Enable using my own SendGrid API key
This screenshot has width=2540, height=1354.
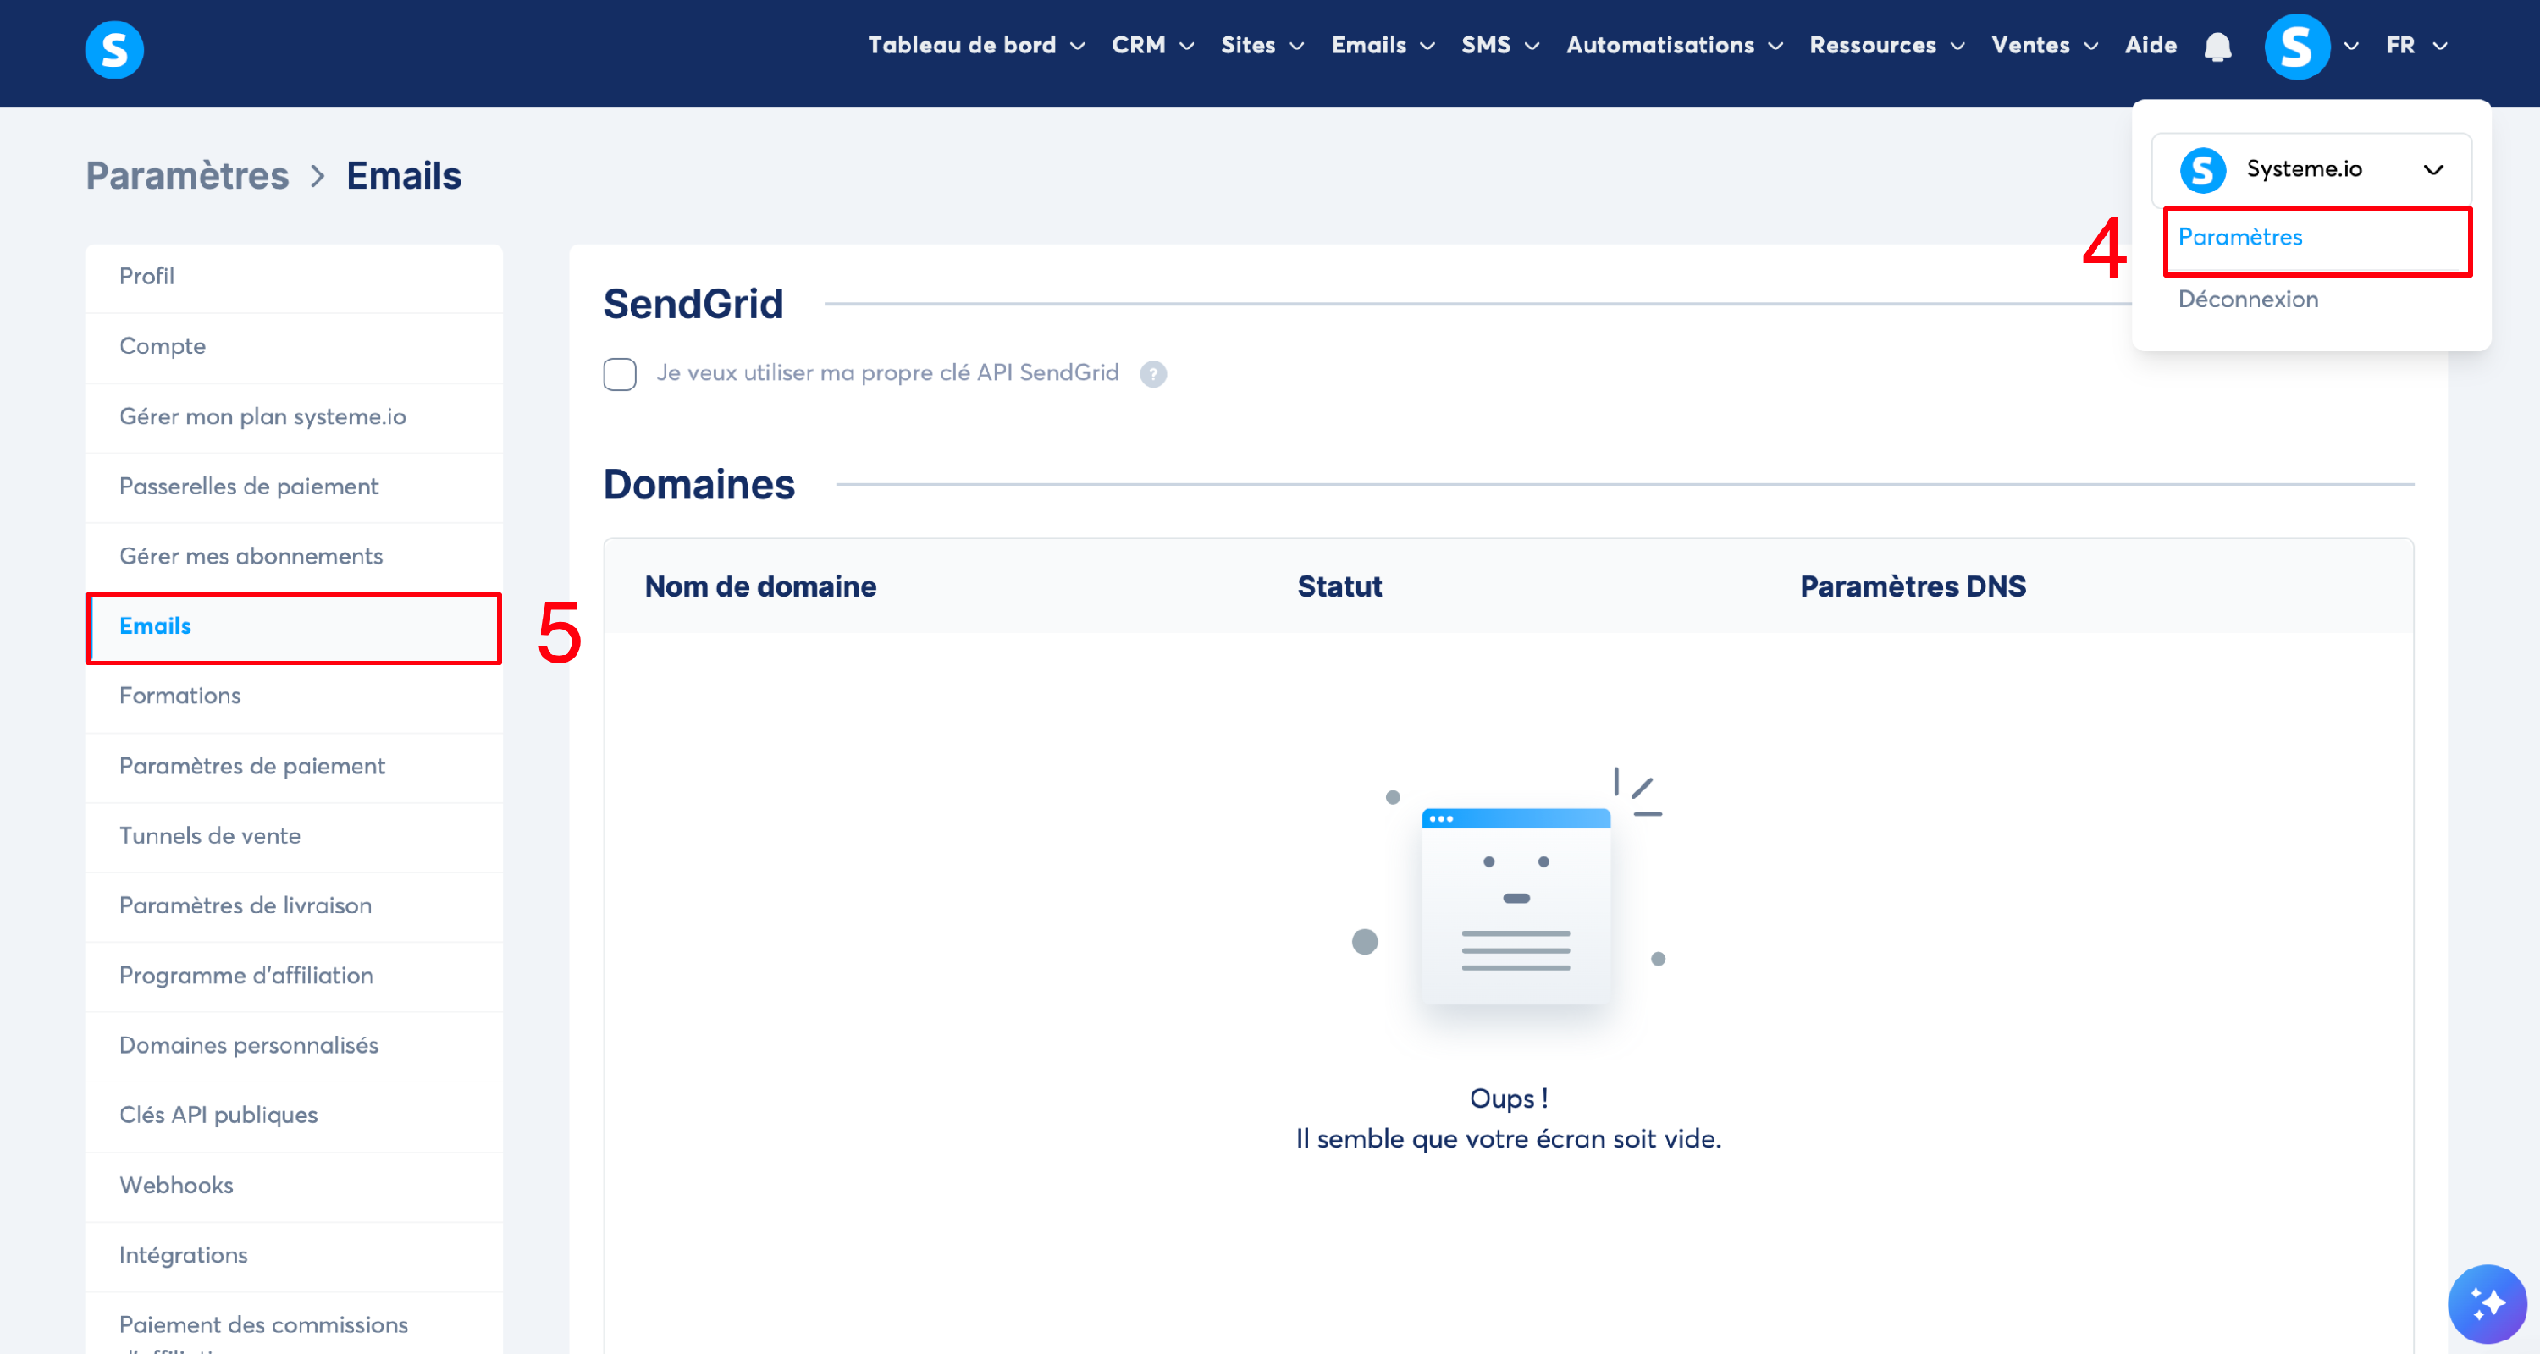[619, 373]
